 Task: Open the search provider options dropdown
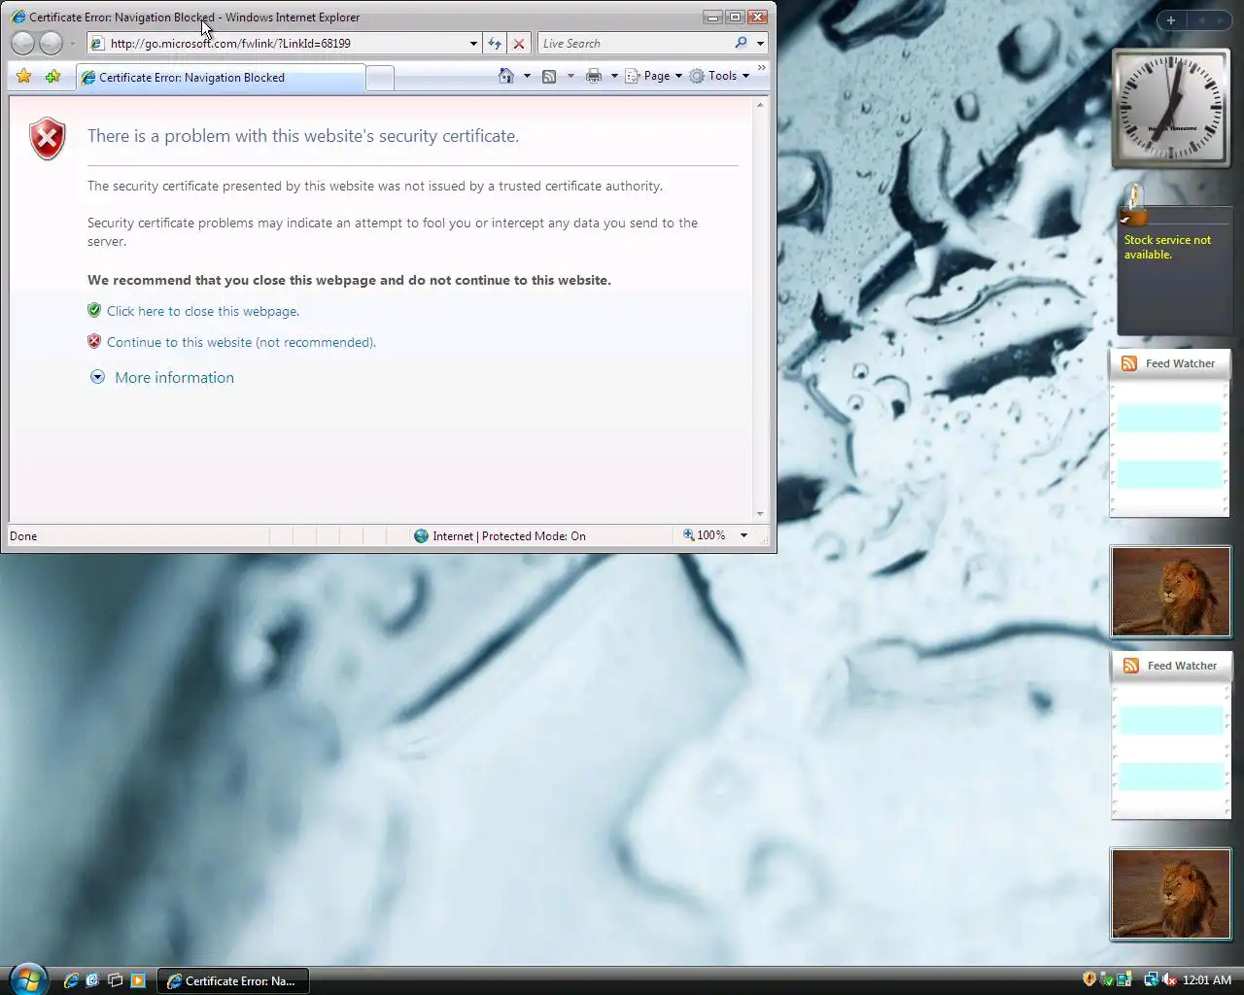[x=760, y=44]
